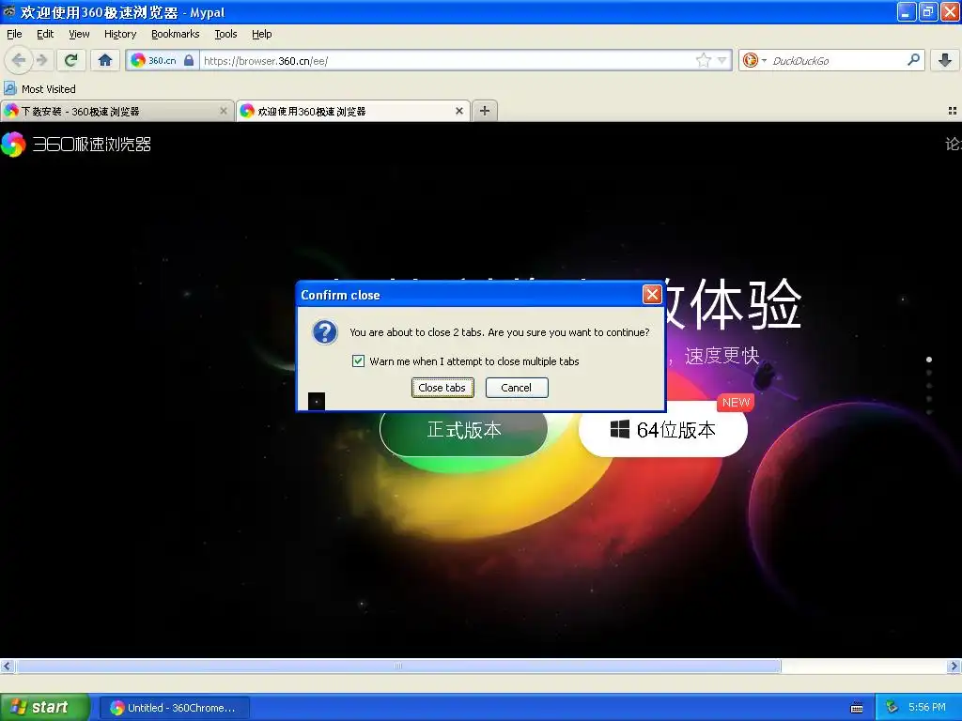Open the History menu
The width and height of the screenshot is (962, 721).
click(x=120, y=34)
